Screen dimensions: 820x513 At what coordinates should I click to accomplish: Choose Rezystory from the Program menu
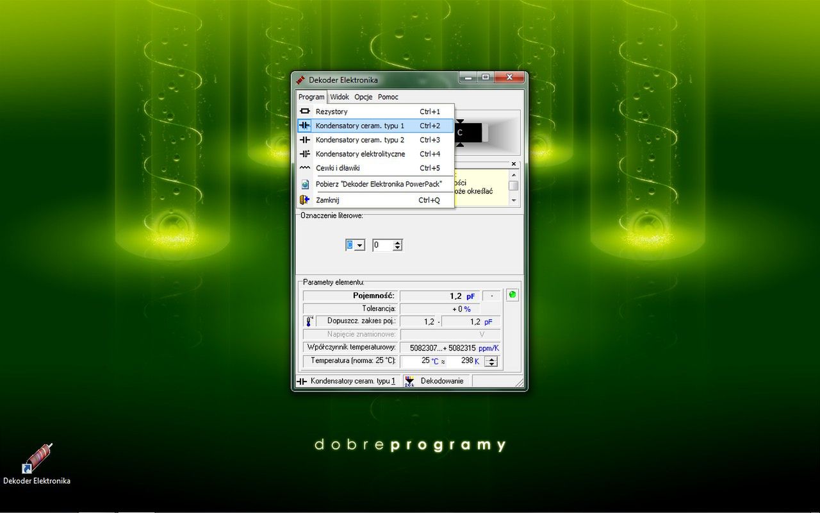[x=375, y=112]
